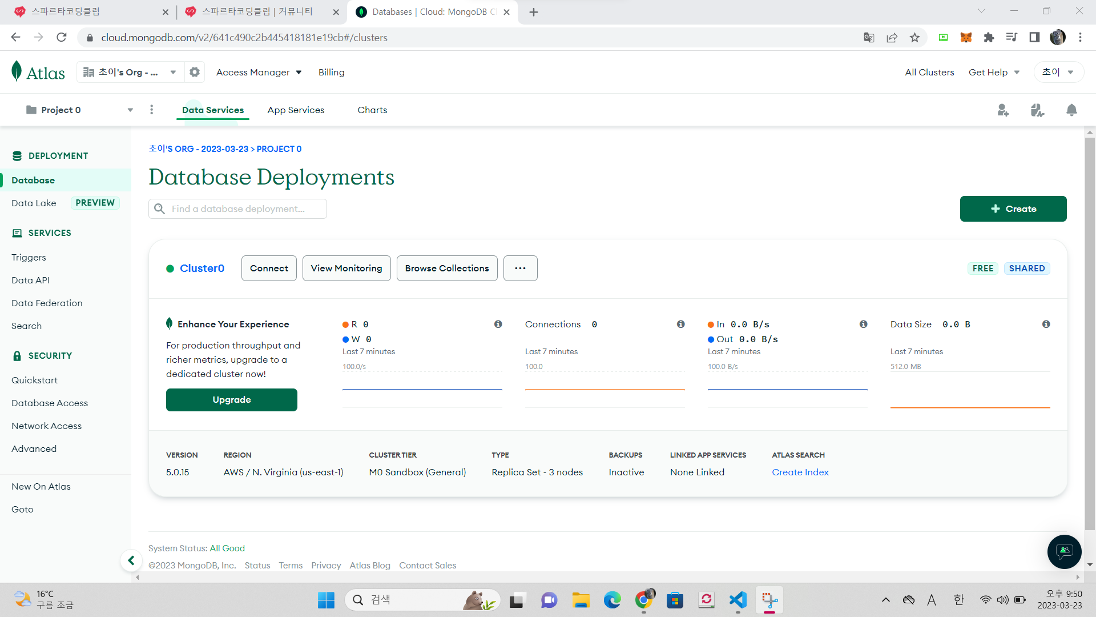Click Create Index link
The image size is (1096, 617).
click(x=800, y=472)
